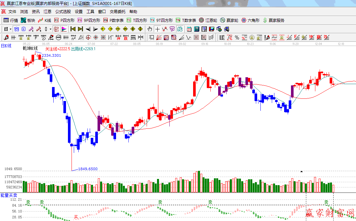
Task: Expand the candlestick style dropdown arrow
Action: tap(50, 29)
